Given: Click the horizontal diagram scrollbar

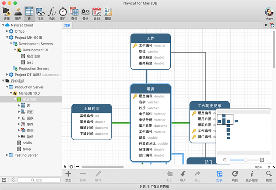Looking at the screenshot, I should coord(103,167).
